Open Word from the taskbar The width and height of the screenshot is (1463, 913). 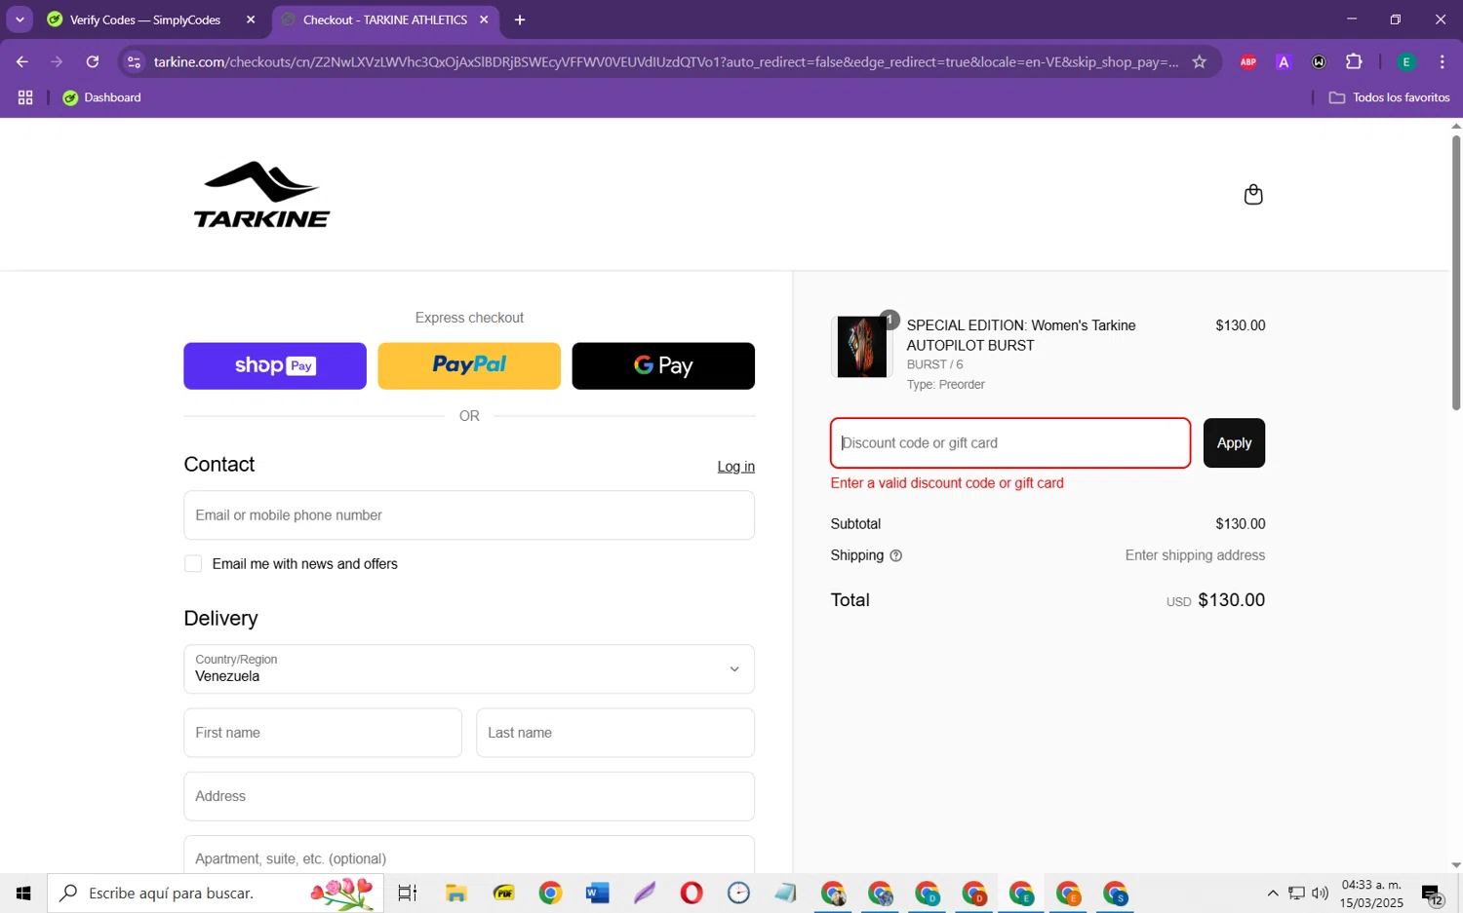pyautogui.click(x=597, y=893)
